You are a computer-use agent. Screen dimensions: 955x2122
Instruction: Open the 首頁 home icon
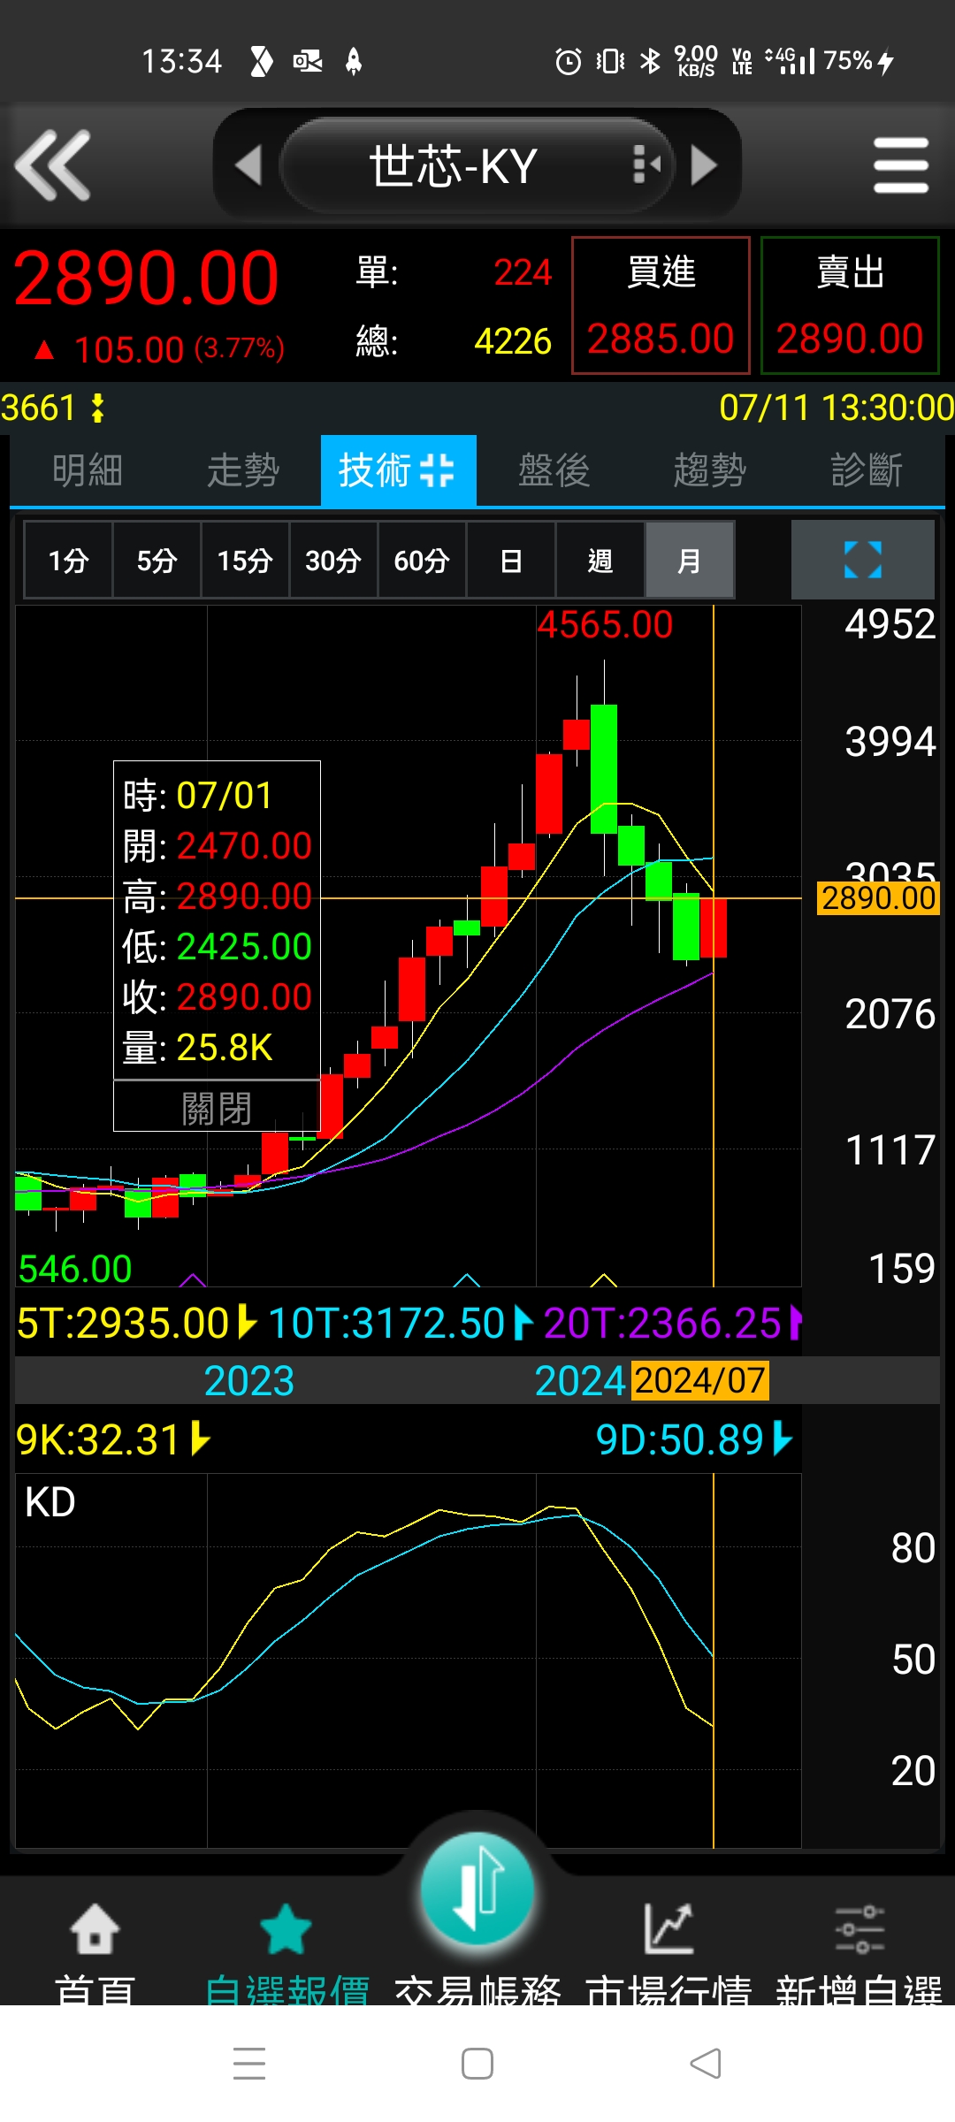click(x=95, y=1929)
